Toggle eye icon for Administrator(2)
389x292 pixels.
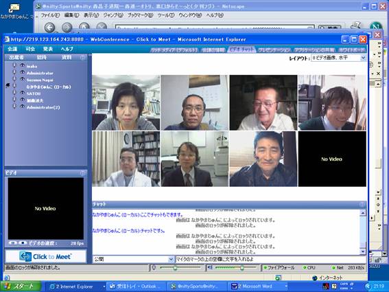23,106
